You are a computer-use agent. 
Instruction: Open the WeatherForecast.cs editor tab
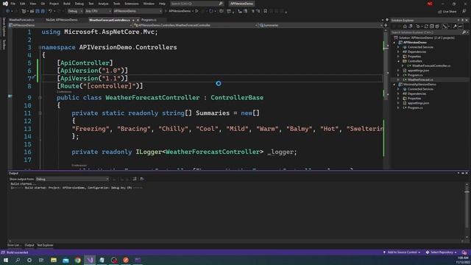tap(21, 20)
